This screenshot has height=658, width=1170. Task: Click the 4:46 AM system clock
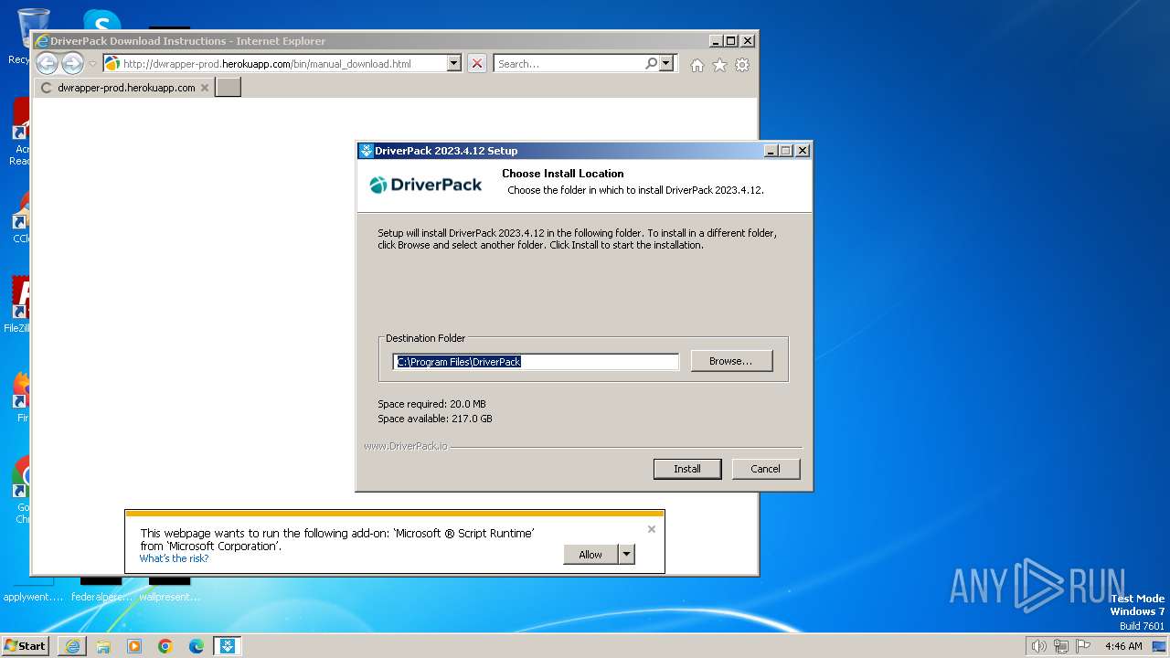(1123, 646)
